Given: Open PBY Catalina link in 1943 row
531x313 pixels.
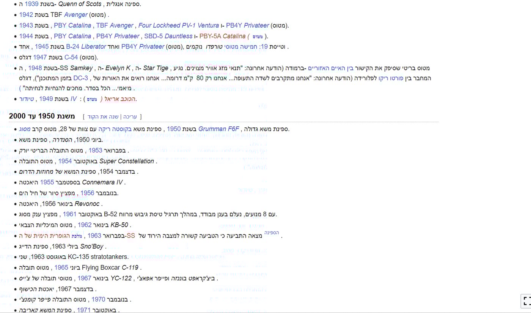Looking at the screenshot, I should coord(72,25).
